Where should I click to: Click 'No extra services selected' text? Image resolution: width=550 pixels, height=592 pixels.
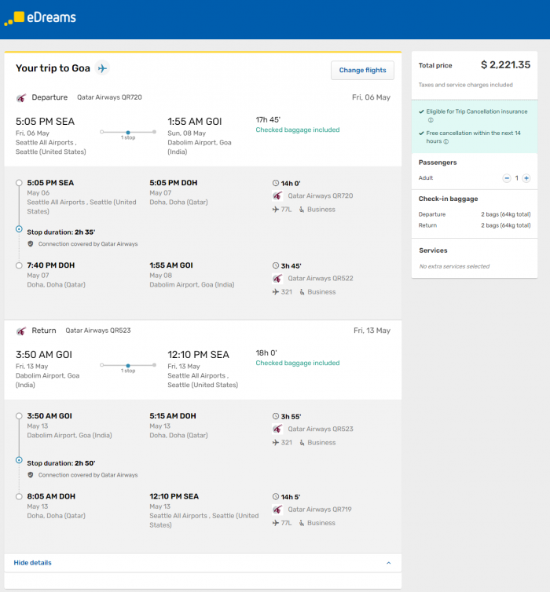(454, 266)
